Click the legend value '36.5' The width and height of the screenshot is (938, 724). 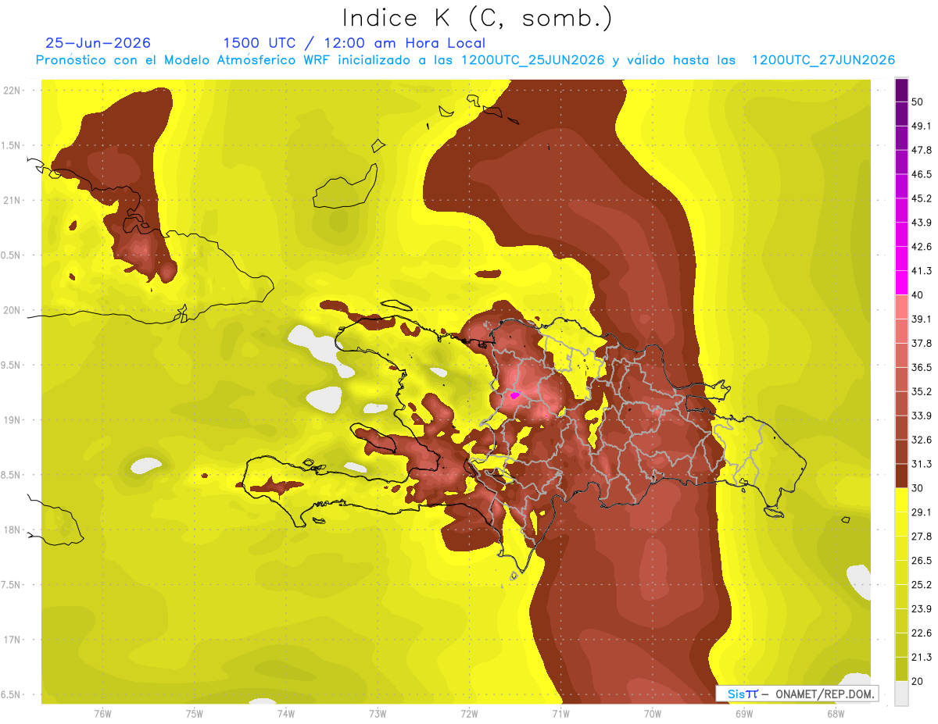pyautogui.click(x=921, y=367)
